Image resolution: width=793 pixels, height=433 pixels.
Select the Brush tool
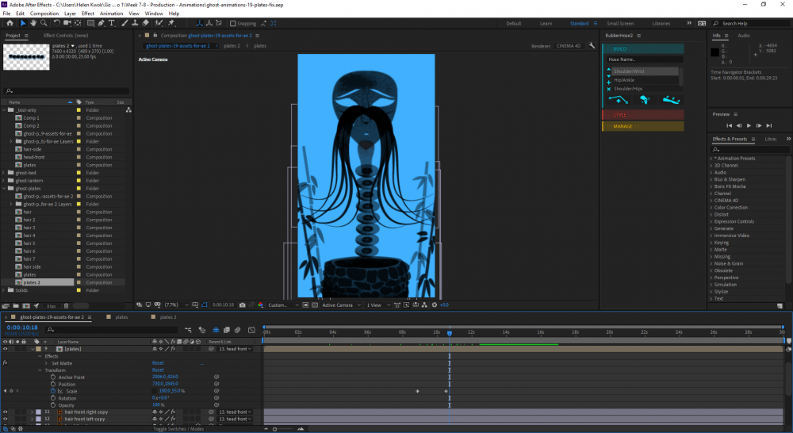(125, 23)
